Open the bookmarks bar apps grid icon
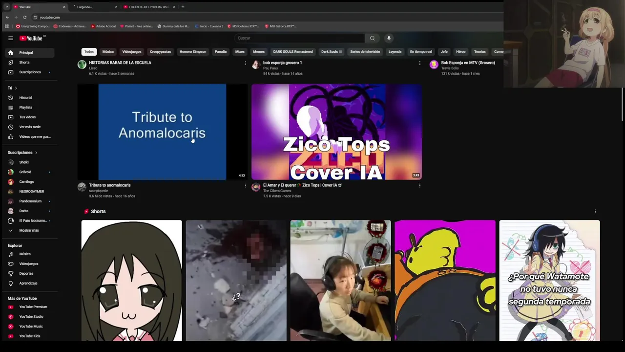Image resolution: width=625 pixels, height=352 pixels. (7, 26)
